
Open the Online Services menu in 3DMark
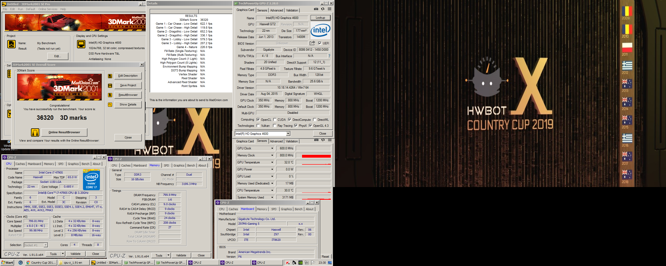point(48,9)
